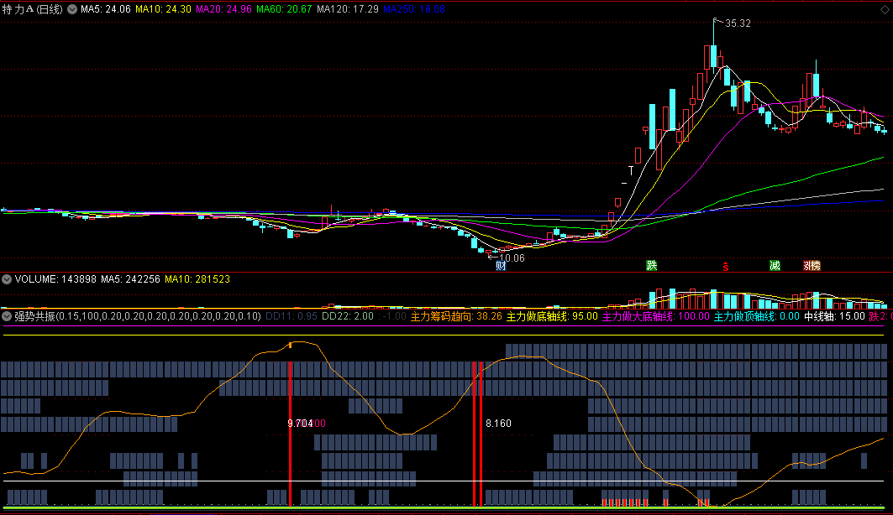Click the 主力做底轴线: 95.00 readout
893x515 pixels.
pyautogui.click(x=552, y=316)
